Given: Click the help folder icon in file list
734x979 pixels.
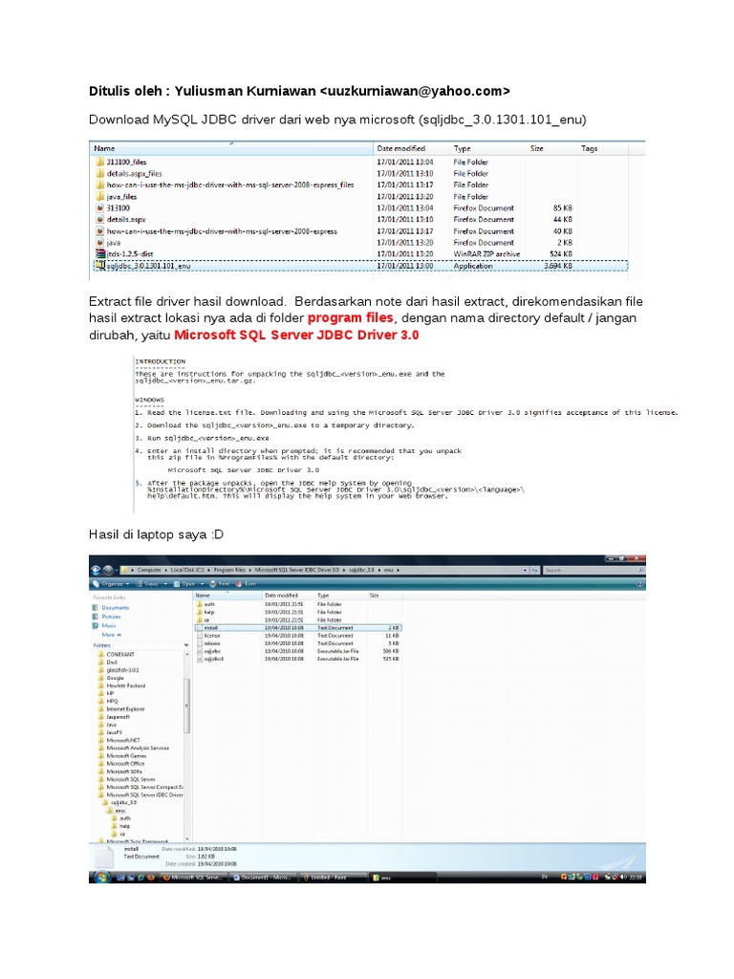Looking at the screenshot, I should [x=200, y=612].
